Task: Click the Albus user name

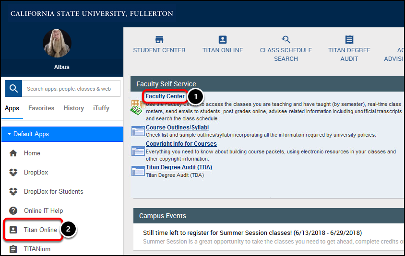Action: (x=62, y=67)
